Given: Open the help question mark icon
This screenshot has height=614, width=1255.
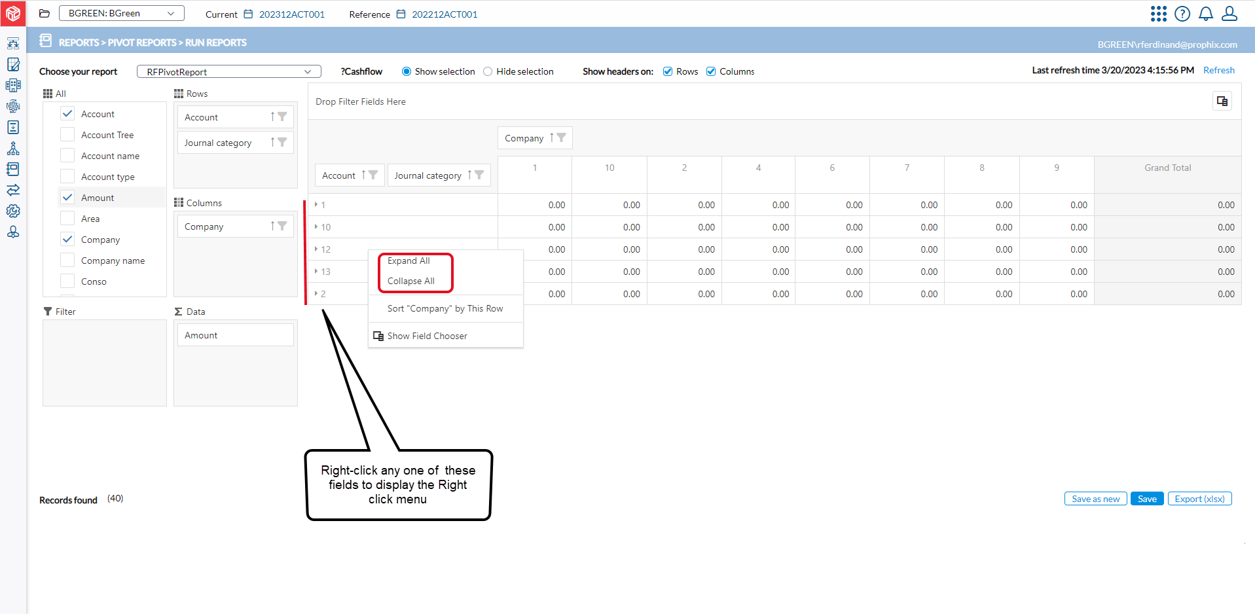Looking at the screenshot, I should [x=1182, y=14].
